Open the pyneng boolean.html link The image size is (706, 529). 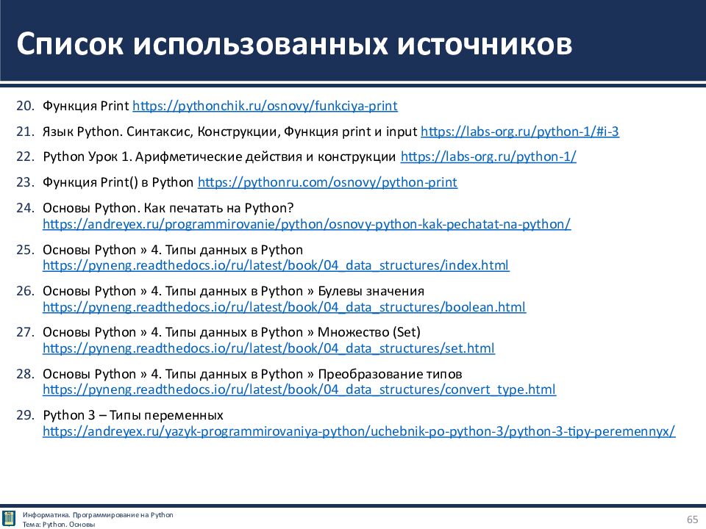pos(284,307)
